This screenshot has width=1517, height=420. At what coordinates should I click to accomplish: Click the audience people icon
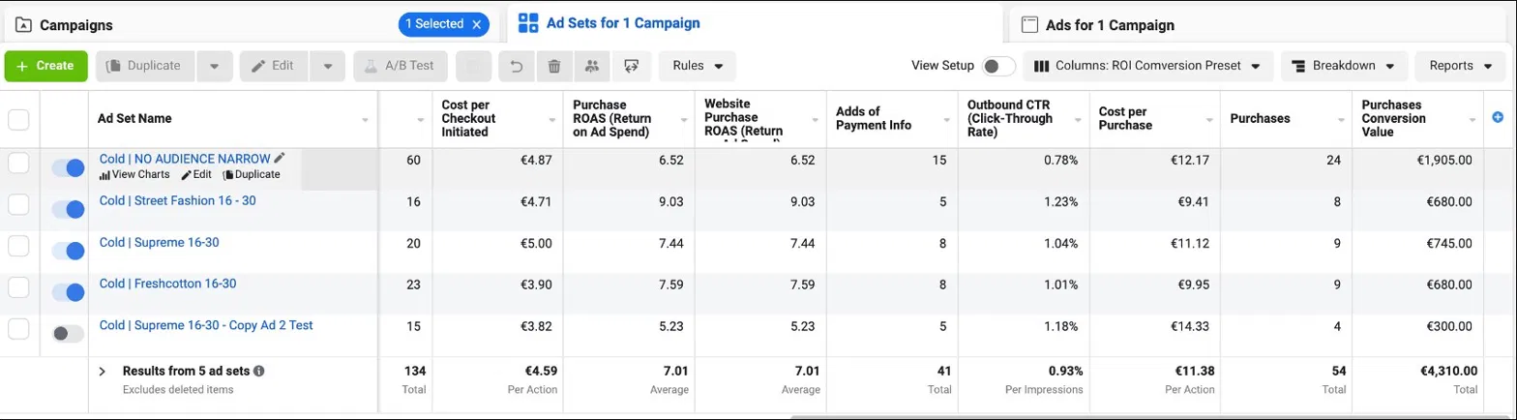click(x=592, y=66)
